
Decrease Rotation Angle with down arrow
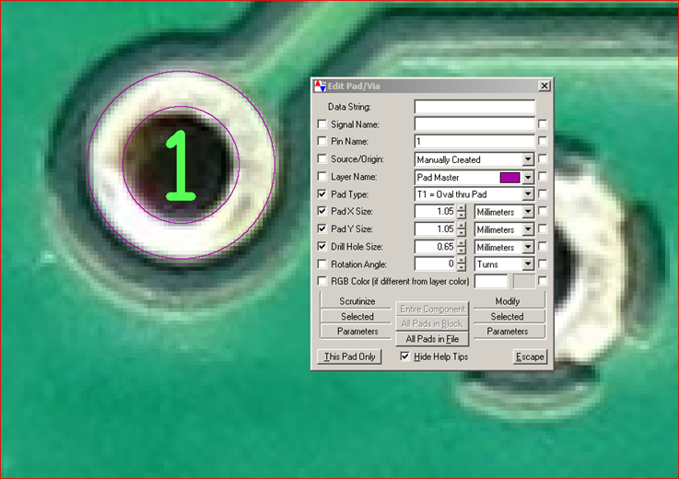click(x=462, y=268)
